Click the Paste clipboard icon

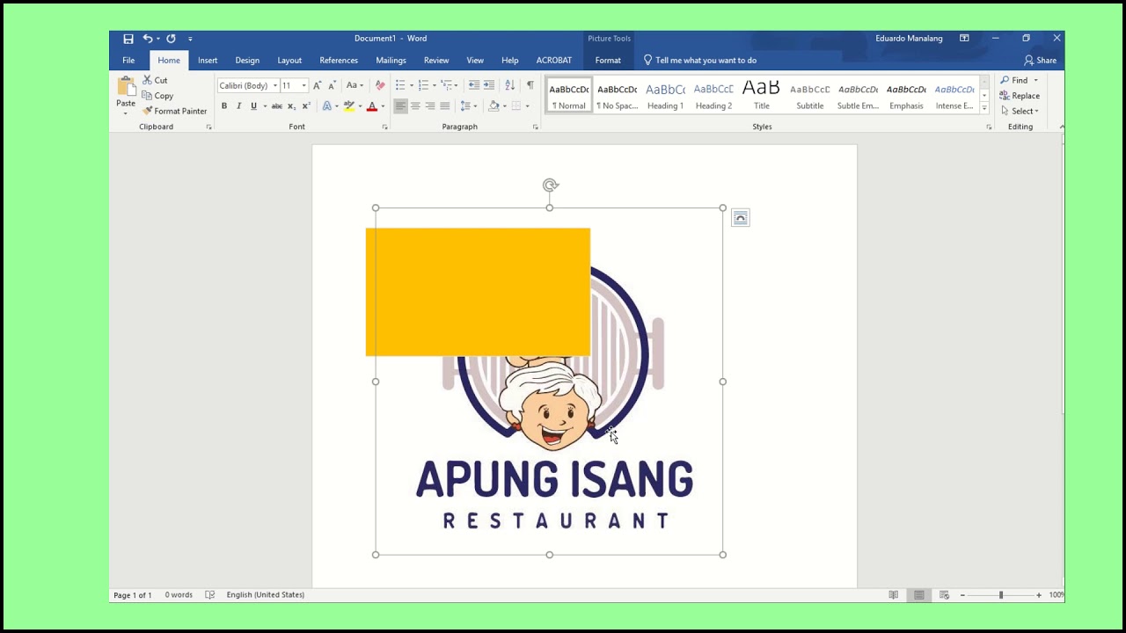point(126,86)
